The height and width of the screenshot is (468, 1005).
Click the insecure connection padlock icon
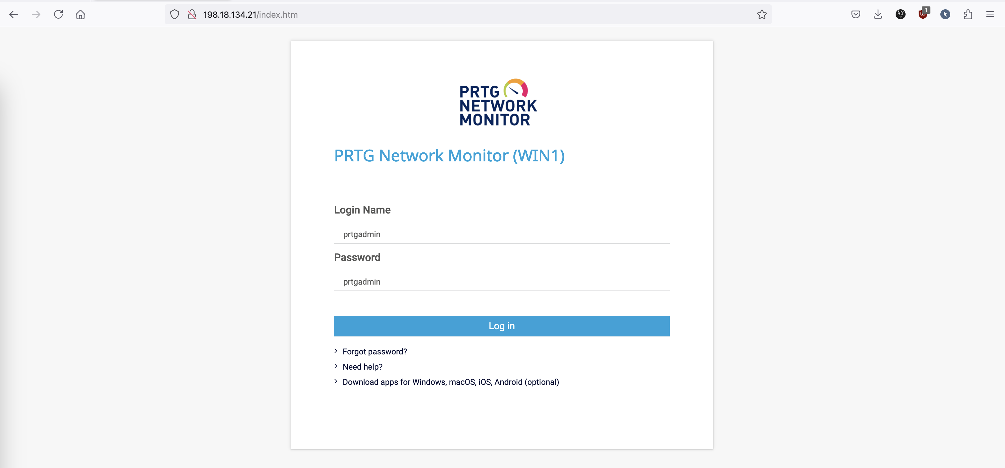point(192,14)
